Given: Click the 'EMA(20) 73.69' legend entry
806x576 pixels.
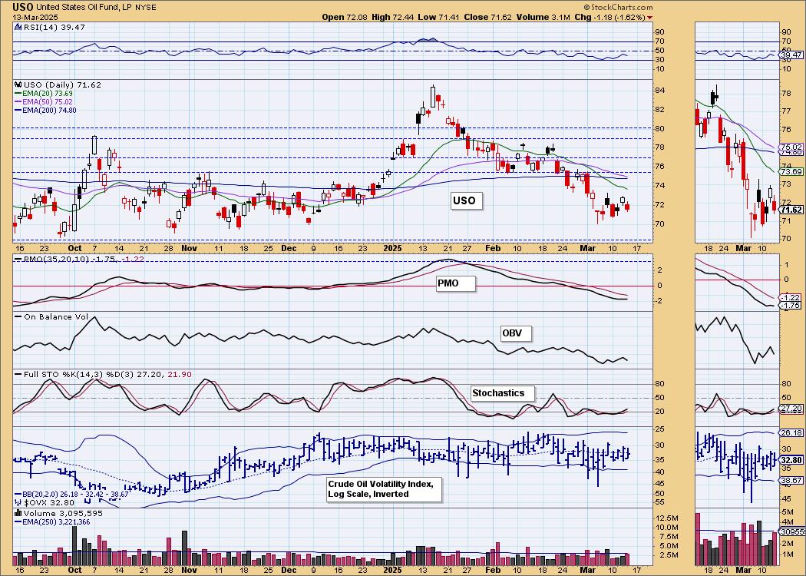Looking at the screenshot, I should pos(47,94).
